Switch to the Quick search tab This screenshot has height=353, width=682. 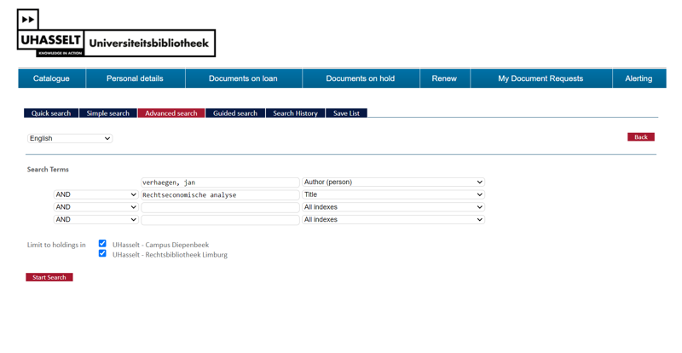[x=51, y=113]
